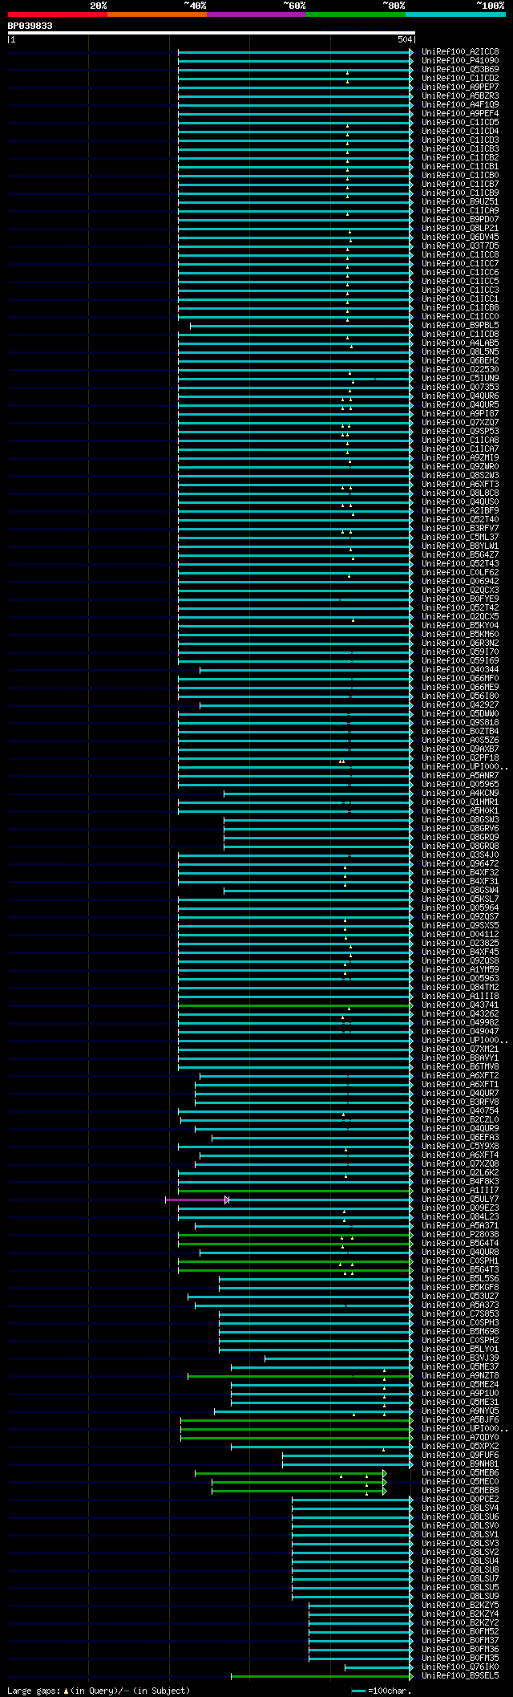This screenshot has width=513, height=1697.
Task: Select the UniRef100_Q5MEC0 label
Action: [x=460, y=1481]
